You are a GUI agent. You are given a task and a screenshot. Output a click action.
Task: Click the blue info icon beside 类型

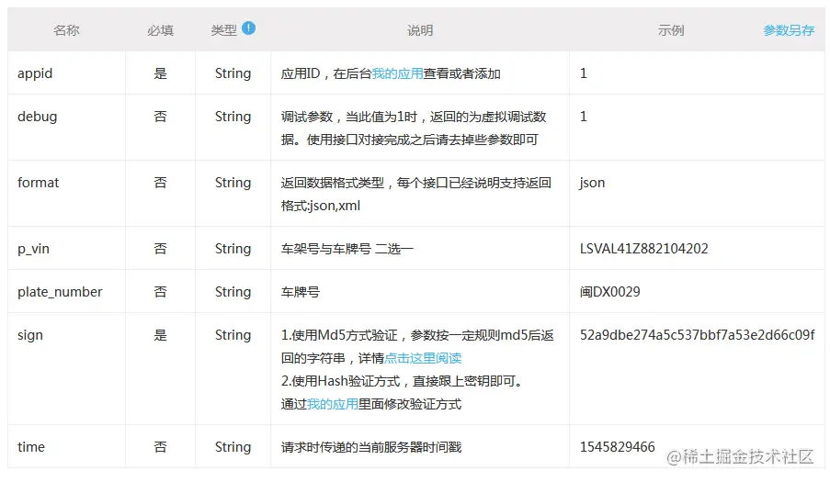point(248,28)
